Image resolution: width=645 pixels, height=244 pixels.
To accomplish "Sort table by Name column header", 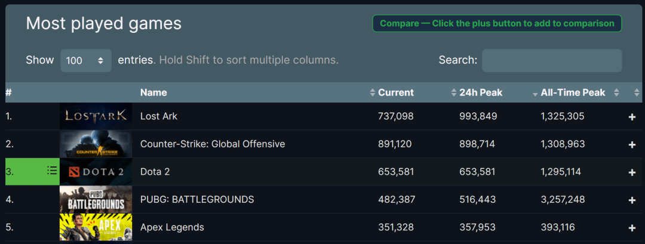I will point(153,92).
